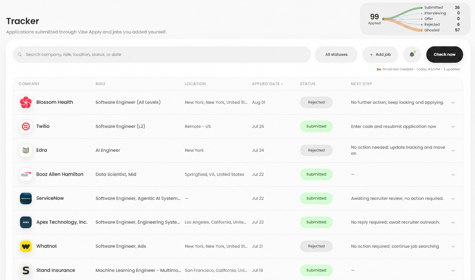
Task: Click the Booz Allen Hamilton logo
Action: [x=26, y=174]
